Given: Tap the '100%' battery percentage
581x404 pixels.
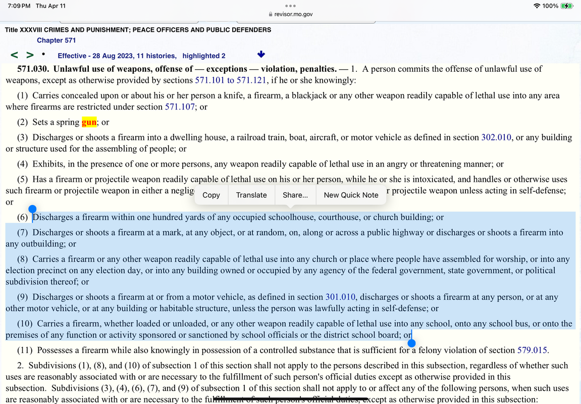Looking at the screenshot, I should click(x=550, y=6).
